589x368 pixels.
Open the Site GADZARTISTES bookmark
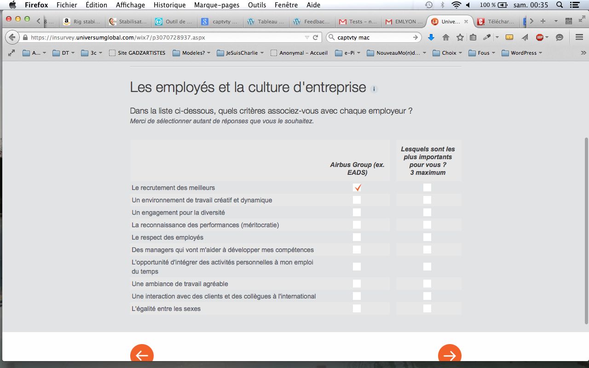coord(137,53)
